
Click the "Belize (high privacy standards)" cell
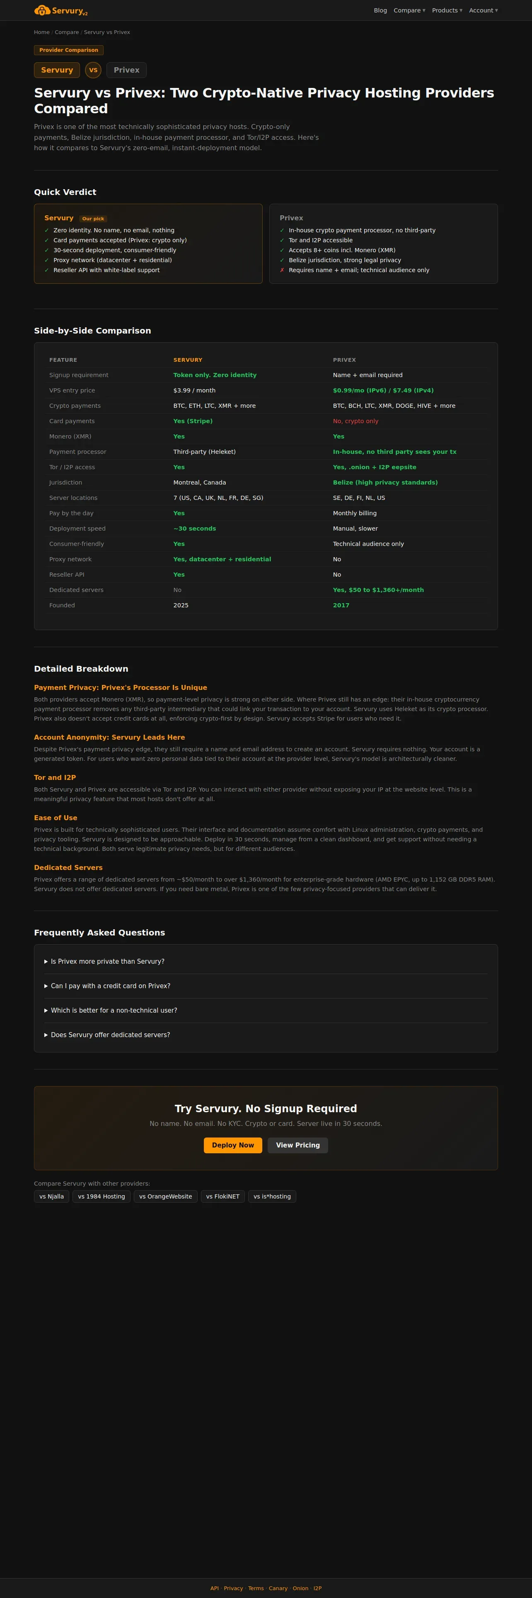pos(385,482)
